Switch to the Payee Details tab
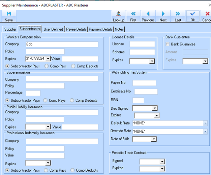 click(x=76, y=29)
